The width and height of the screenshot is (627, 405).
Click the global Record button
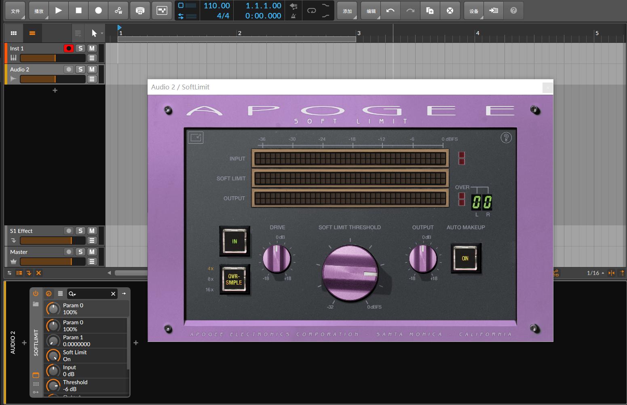click(98, 11)
